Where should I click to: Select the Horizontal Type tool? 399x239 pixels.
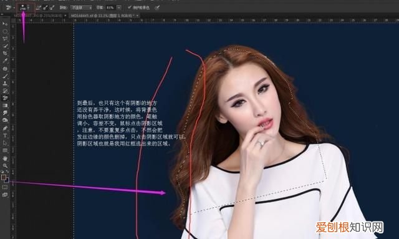click(x=5, y=135)
